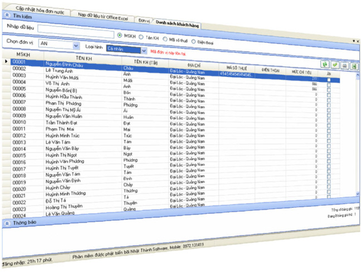The height and width of the screenshot is (273, 362).
Task: Click the green refresh icon above the grid
Action: pyautogui.click(x=325, y=65)
